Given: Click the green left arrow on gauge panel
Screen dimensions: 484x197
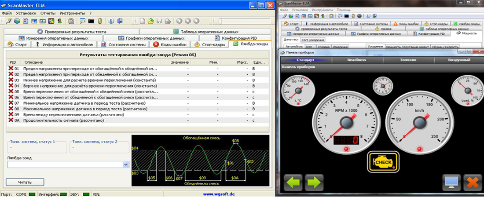Looking at the screenshot, I should pos(293,182).
